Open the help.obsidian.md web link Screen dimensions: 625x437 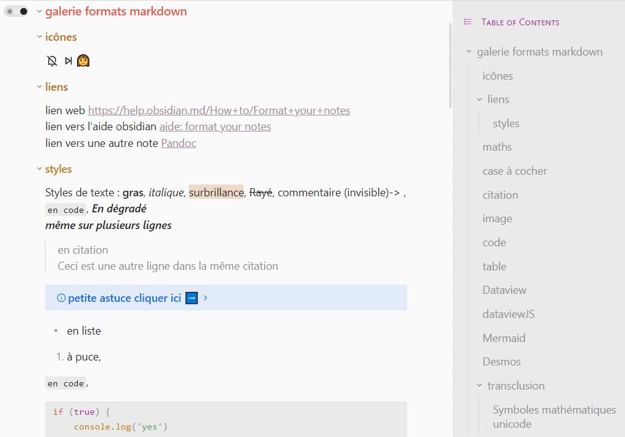pos(219,110)
